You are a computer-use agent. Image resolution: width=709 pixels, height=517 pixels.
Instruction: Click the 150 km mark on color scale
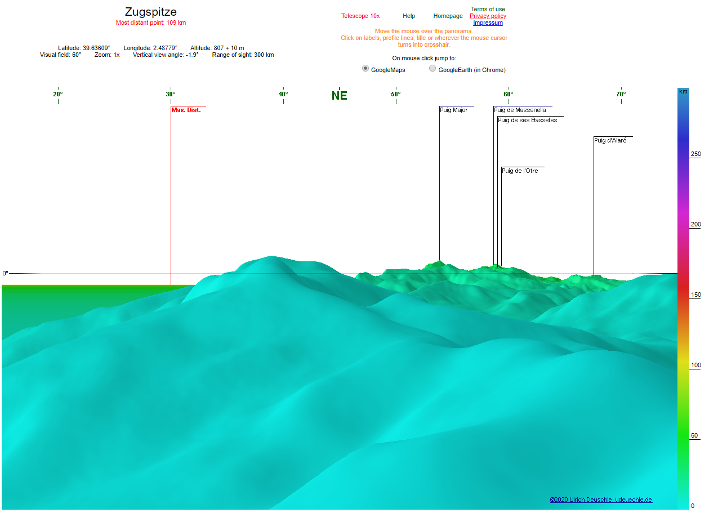[695, 295]
